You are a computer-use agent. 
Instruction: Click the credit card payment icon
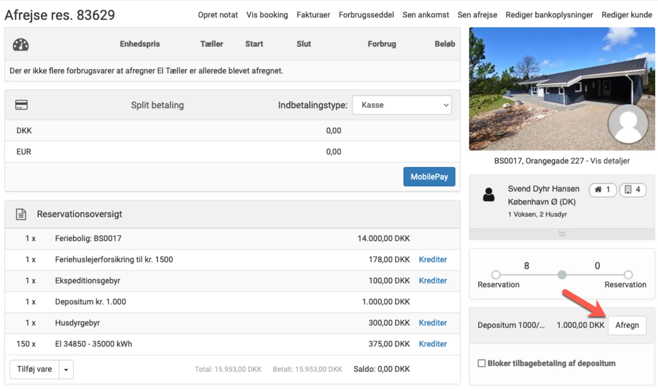pos(21,105)
